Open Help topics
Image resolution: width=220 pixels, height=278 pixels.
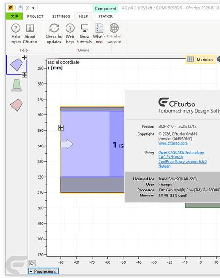click(x=16, y=33)
